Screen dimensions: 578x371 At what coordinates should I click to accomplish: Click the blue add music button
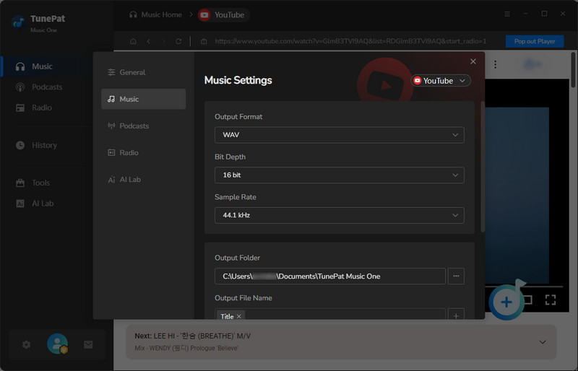pyautogui.click(x=506, y=302)
